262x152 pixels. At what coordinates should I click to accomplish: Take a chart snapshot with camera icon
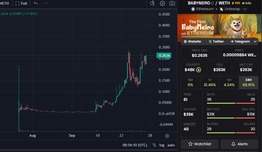pyautogui.click(x=172, y=3)
